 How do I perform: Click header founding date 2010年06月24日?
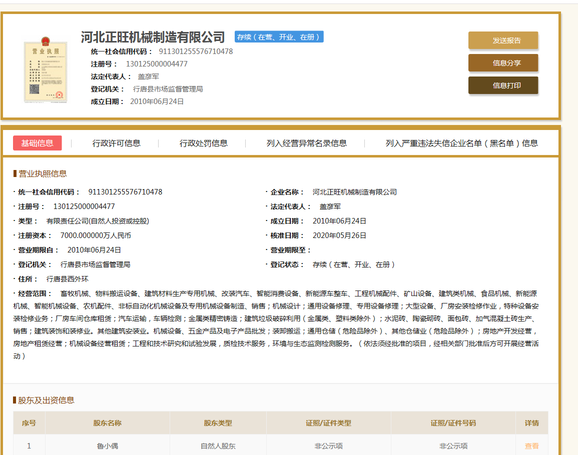click(x=157, y=101)
